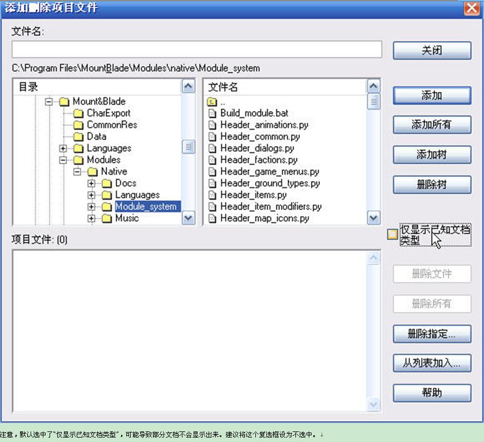Viewport: 484px width, 442px height.
Task: Expand the Languages folder under Mount&Blade
Action: 63,148
